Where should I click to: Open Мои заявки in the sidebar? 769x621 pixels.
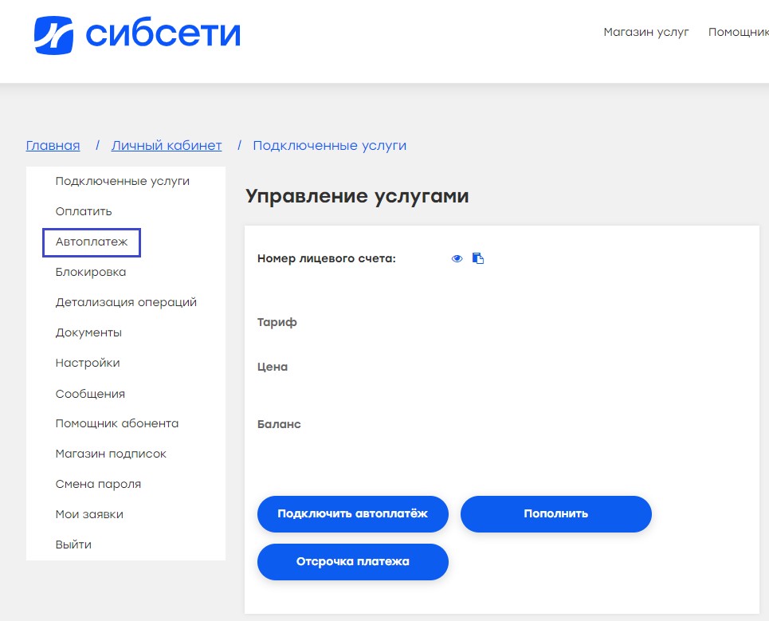point(89,514)
